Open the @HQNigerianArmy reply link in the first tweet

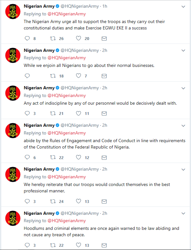67,14
